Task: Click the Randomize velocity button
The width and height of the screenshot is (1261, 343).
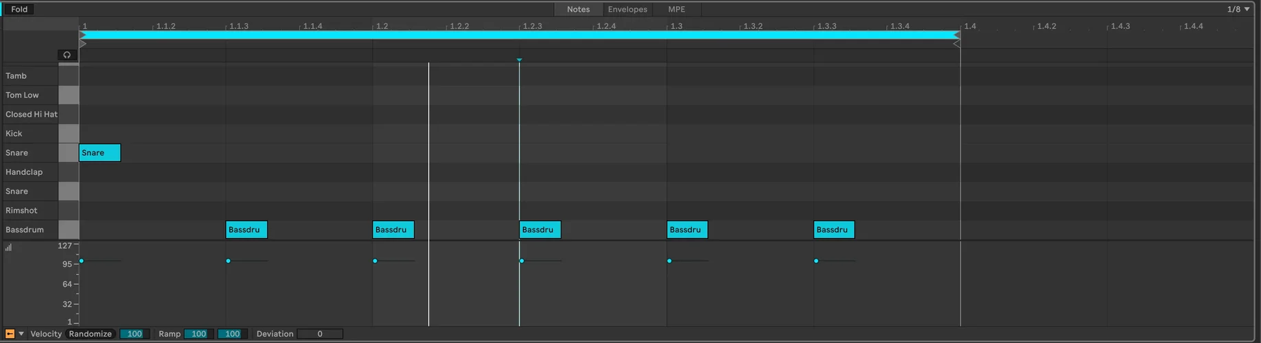Action: tap(90, 334)
